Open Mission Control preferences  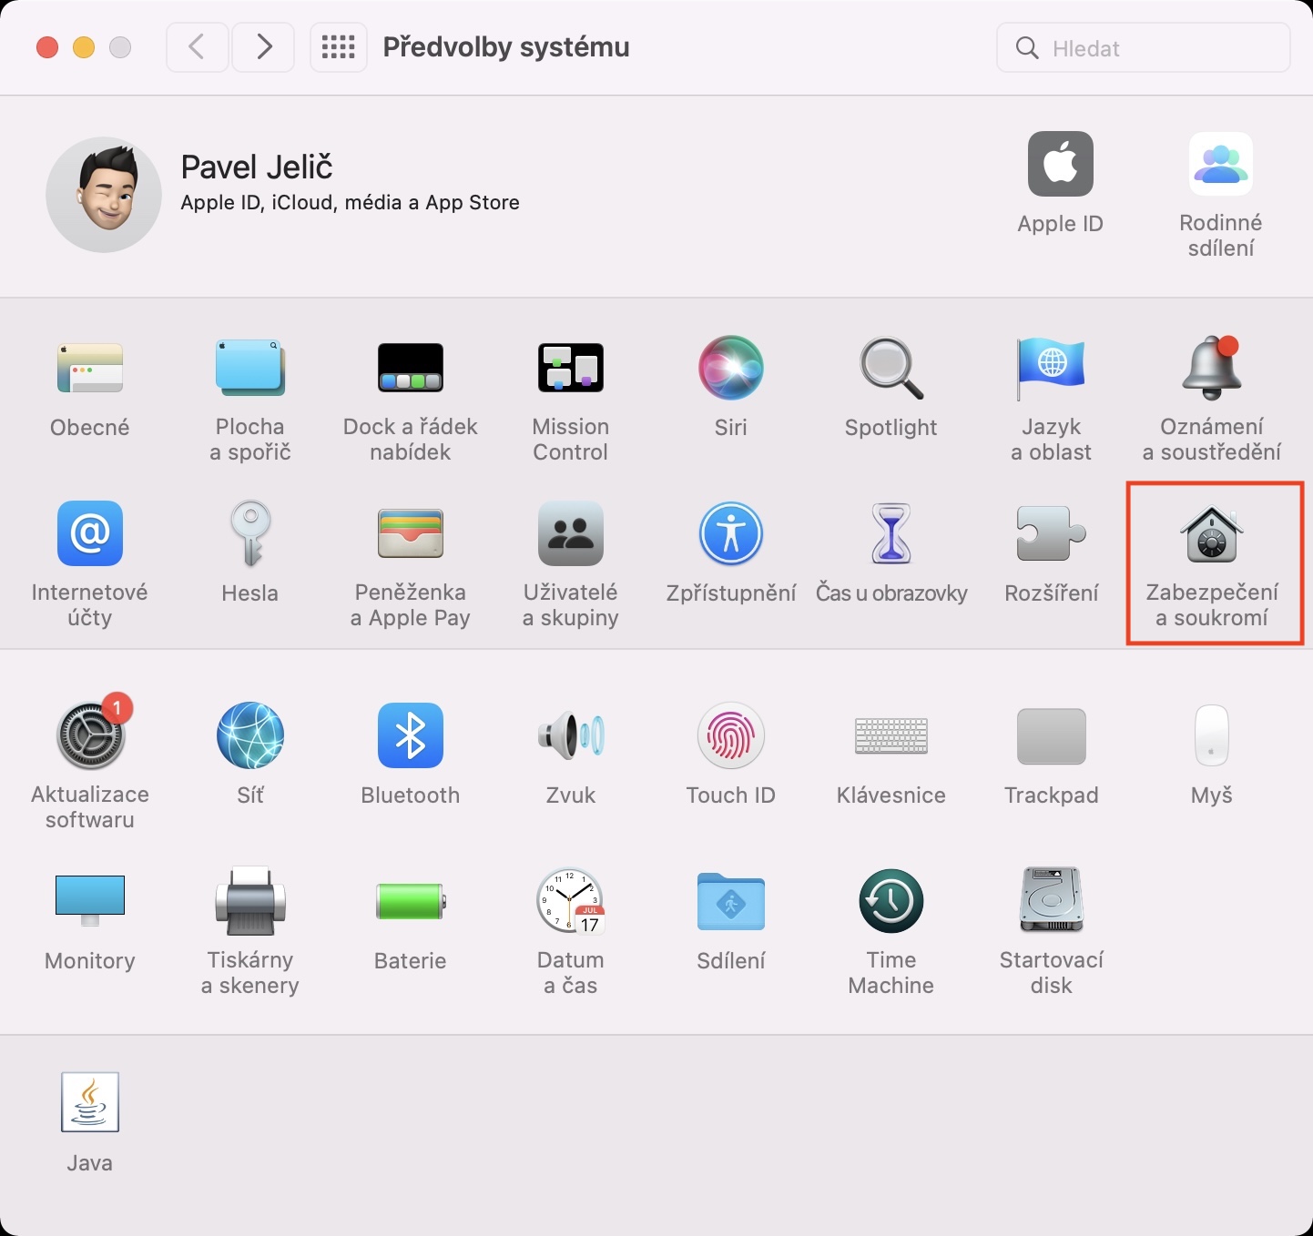571,368
